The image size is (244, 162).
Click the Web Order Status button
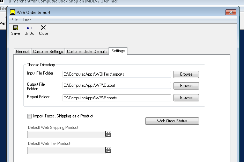click(172, 121)
